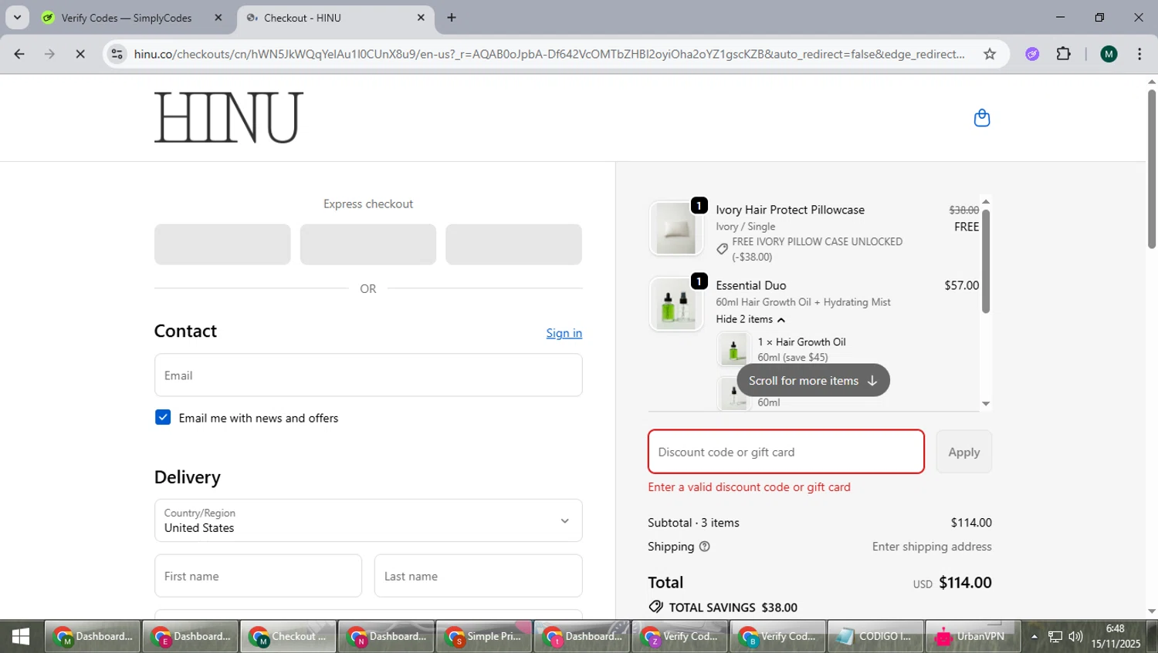This screenshot has width=1158, height=653.
Task: Click the Checkout ... taskbar item
Action: pos(288,637)
